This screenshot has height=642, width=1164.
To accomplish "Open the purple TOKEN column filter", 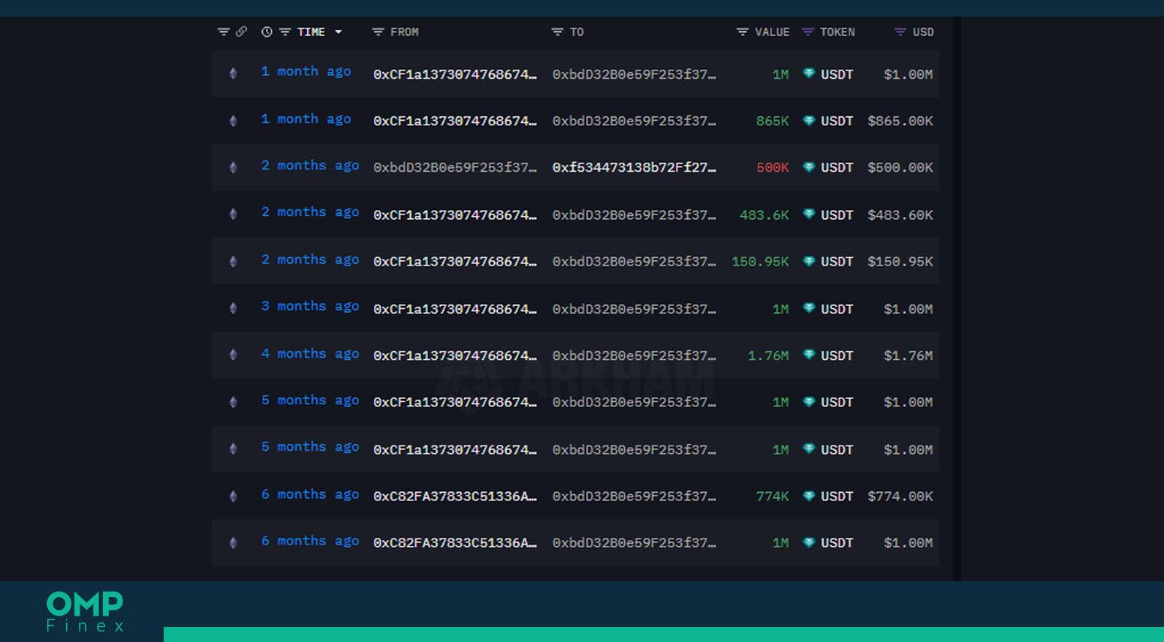I will (x=807, y=31).
